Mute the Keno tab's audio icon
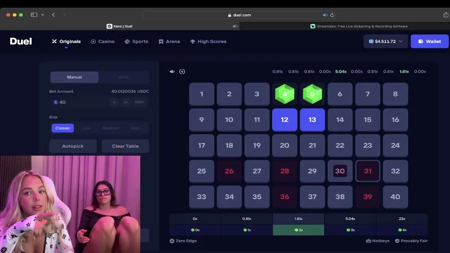 (235, 26)
